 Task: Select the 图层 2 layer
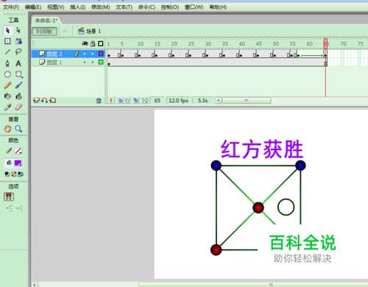click(x=54, y=54)
